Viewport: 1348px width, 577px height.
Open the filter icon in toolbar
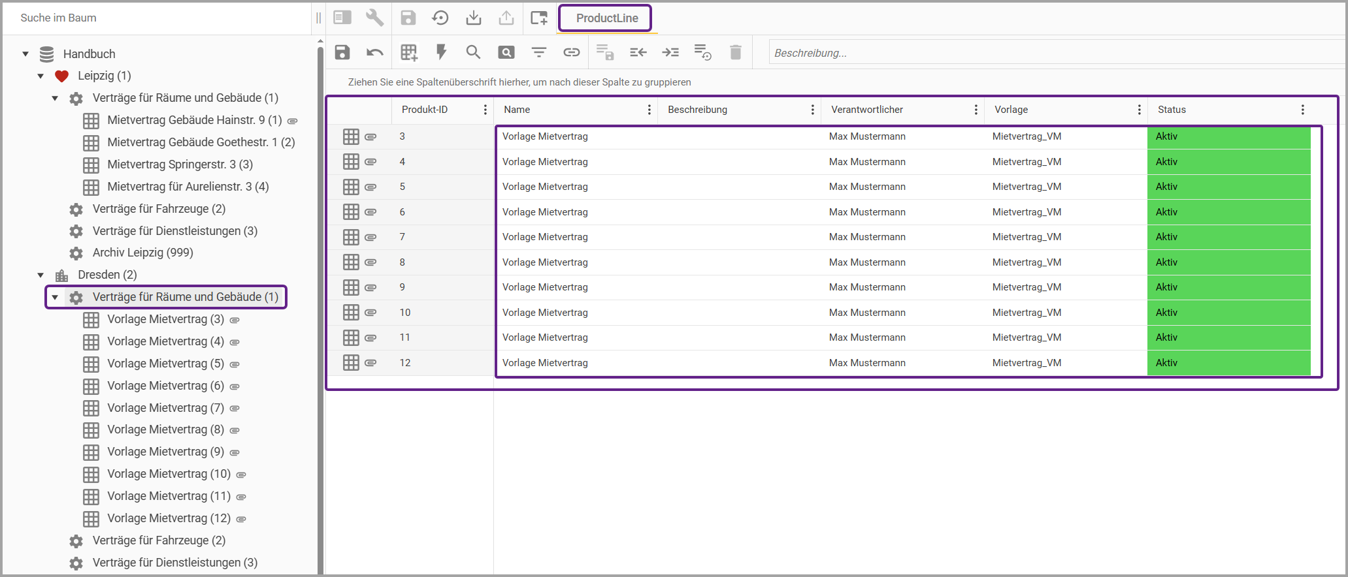click(x=538, y=53)
